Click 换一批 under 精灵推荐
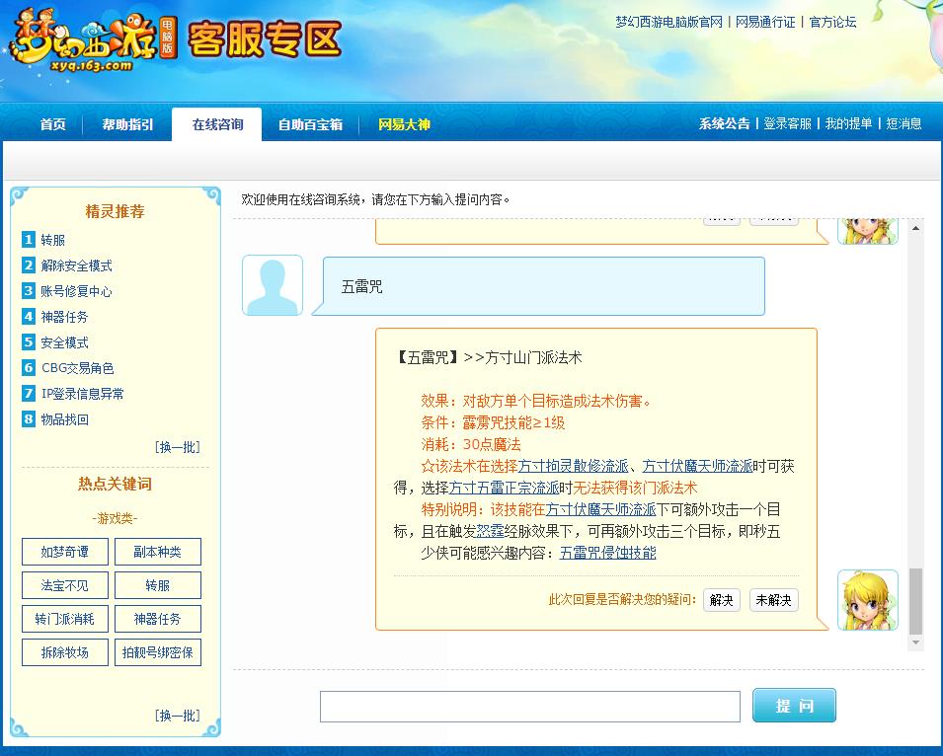The image size is (943, 756). (178, 447)
